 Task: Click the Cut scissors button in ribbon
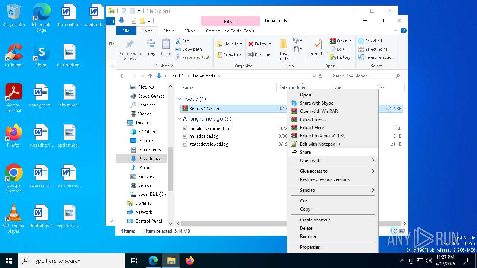(183, 41)
